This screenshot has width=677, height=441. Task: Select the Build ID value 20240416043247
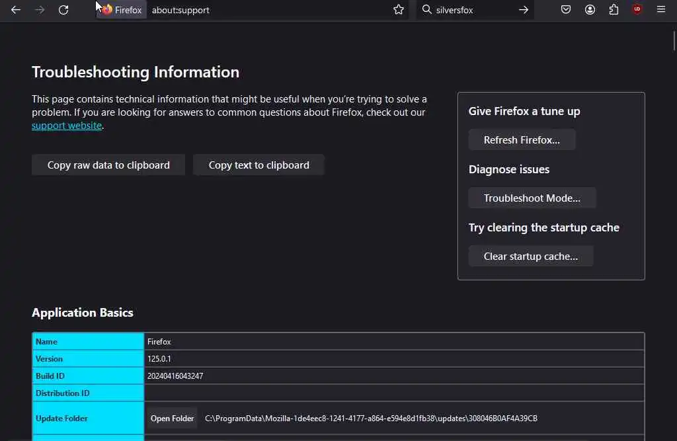(x=175, y=376)
